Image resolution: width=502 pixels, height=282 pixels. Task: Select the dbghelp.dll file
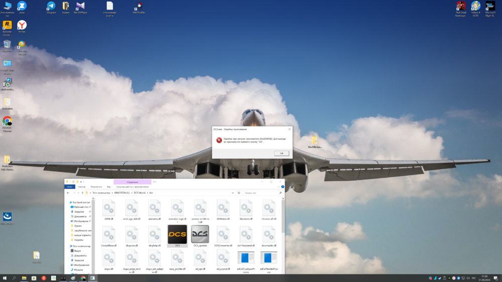pyautogui.click(x=154, y=236)
